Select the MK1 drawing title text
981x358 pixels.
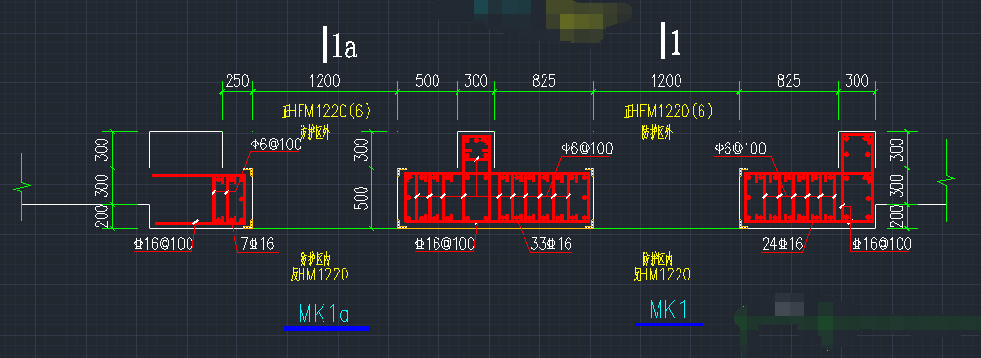pyautogui.click(x=669, y=309)
